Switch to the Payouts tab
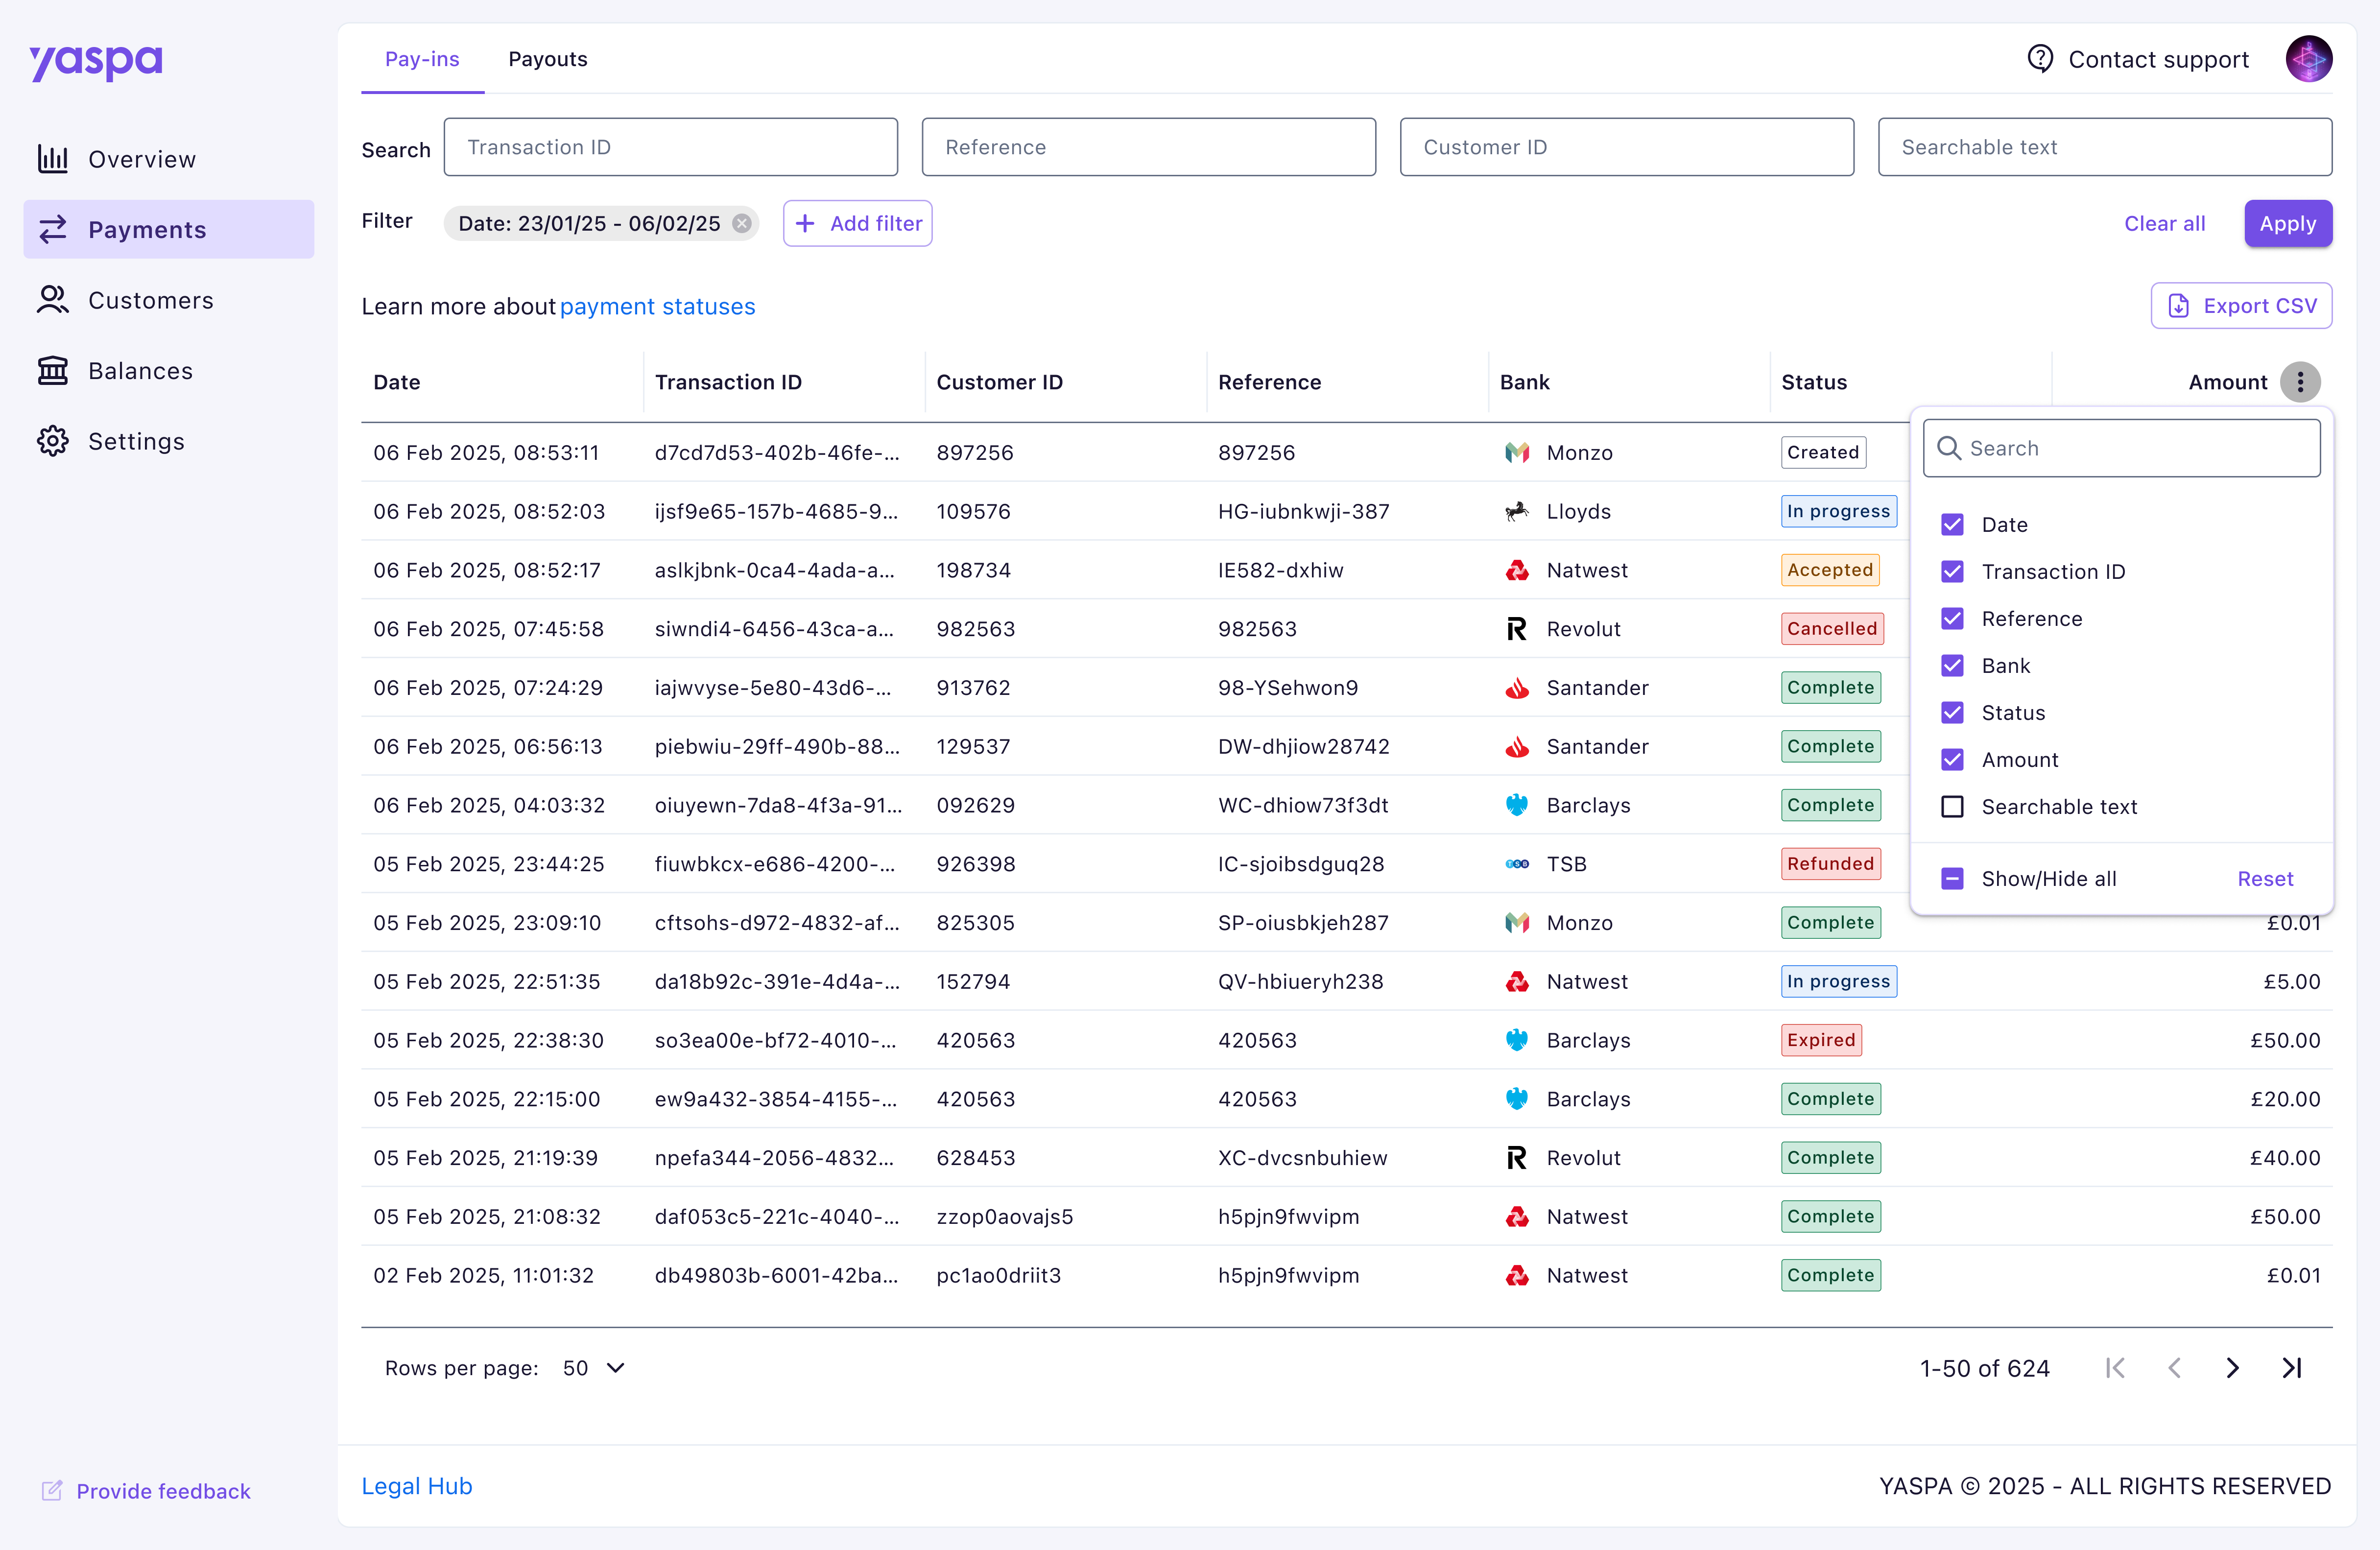 548,59
